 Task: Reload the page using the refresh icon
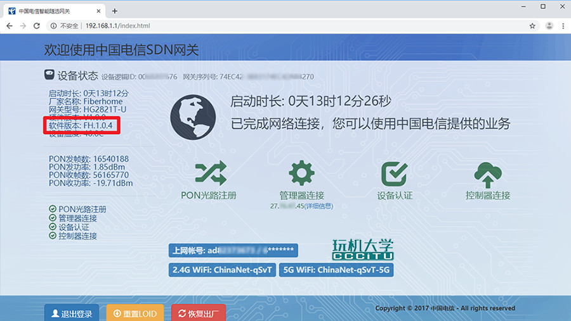[x=36, y=26]
